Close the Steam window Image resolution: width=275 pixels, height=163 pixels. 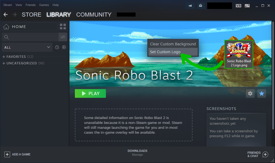[x=269, y=6]
